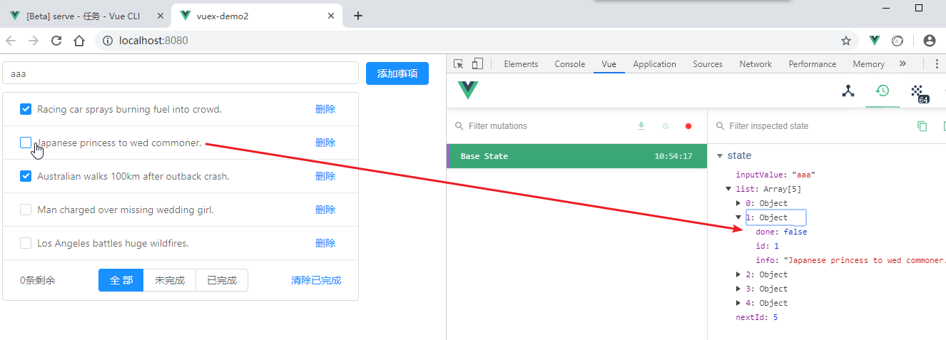
Task: Check the Japanese princess todo checkbox
Action: (x=26, y=143)
